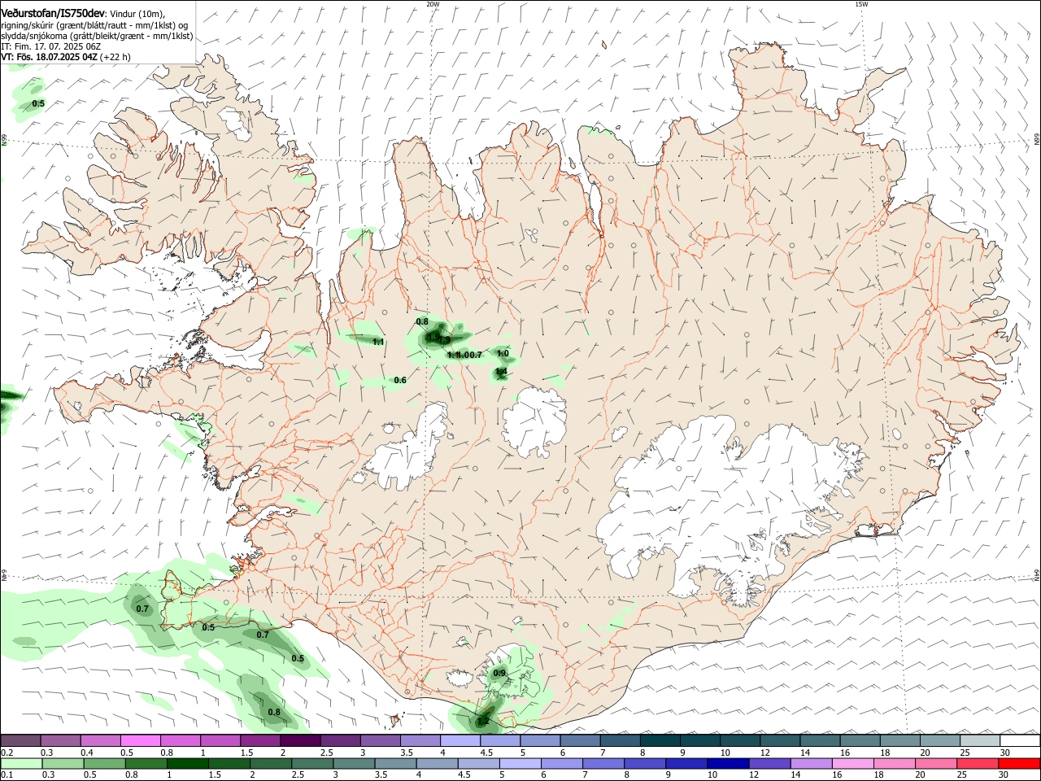Click the round white Hofsjökull glacier in central Iceland
This screenshot has width=1041, height=781.
(x=534, y=421)
